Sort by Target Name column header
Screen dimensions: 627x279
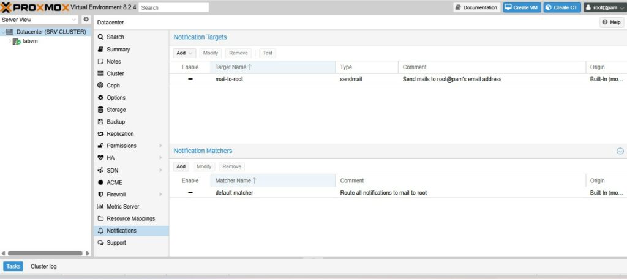click(273, 67)
